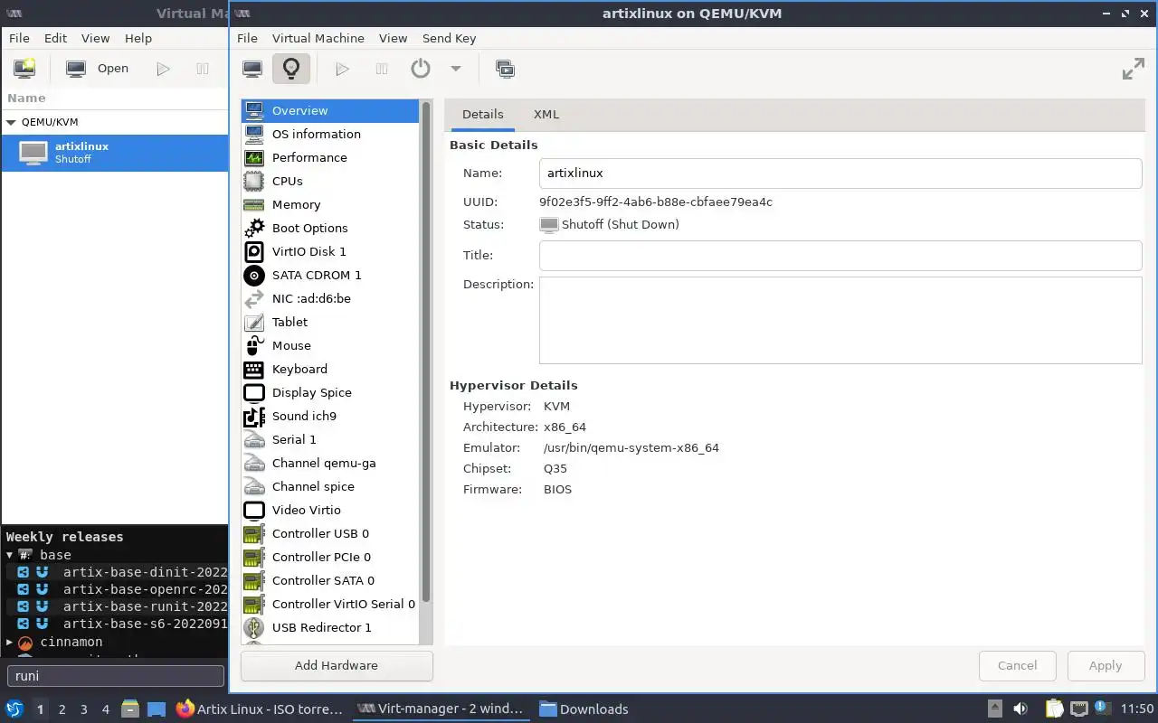Start the VM with the play icon
The width and height of the screenshot is (1158, 723).
[x=342, y=69]
